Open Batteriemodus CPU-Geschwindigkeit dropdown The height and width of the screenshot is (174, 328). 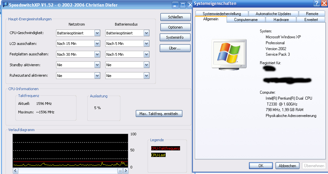[146, 33]
